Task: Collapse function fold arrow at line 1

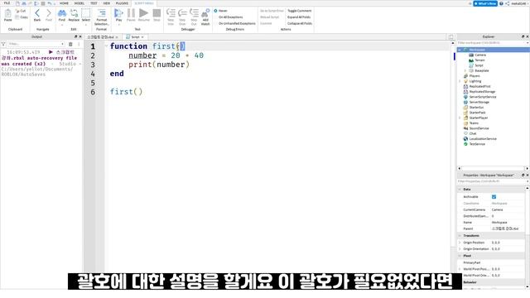Action: pyautogui.click(x=107, y=46)
